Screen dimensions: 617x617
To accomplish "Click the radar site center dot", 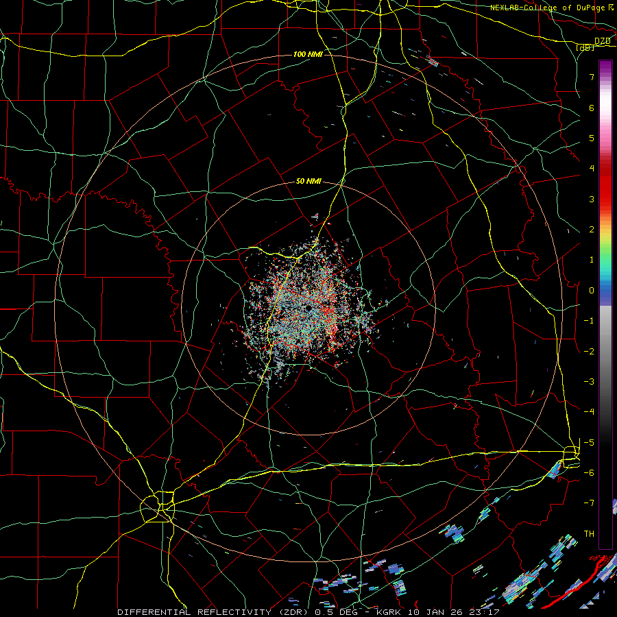I will tap(309, 308).
